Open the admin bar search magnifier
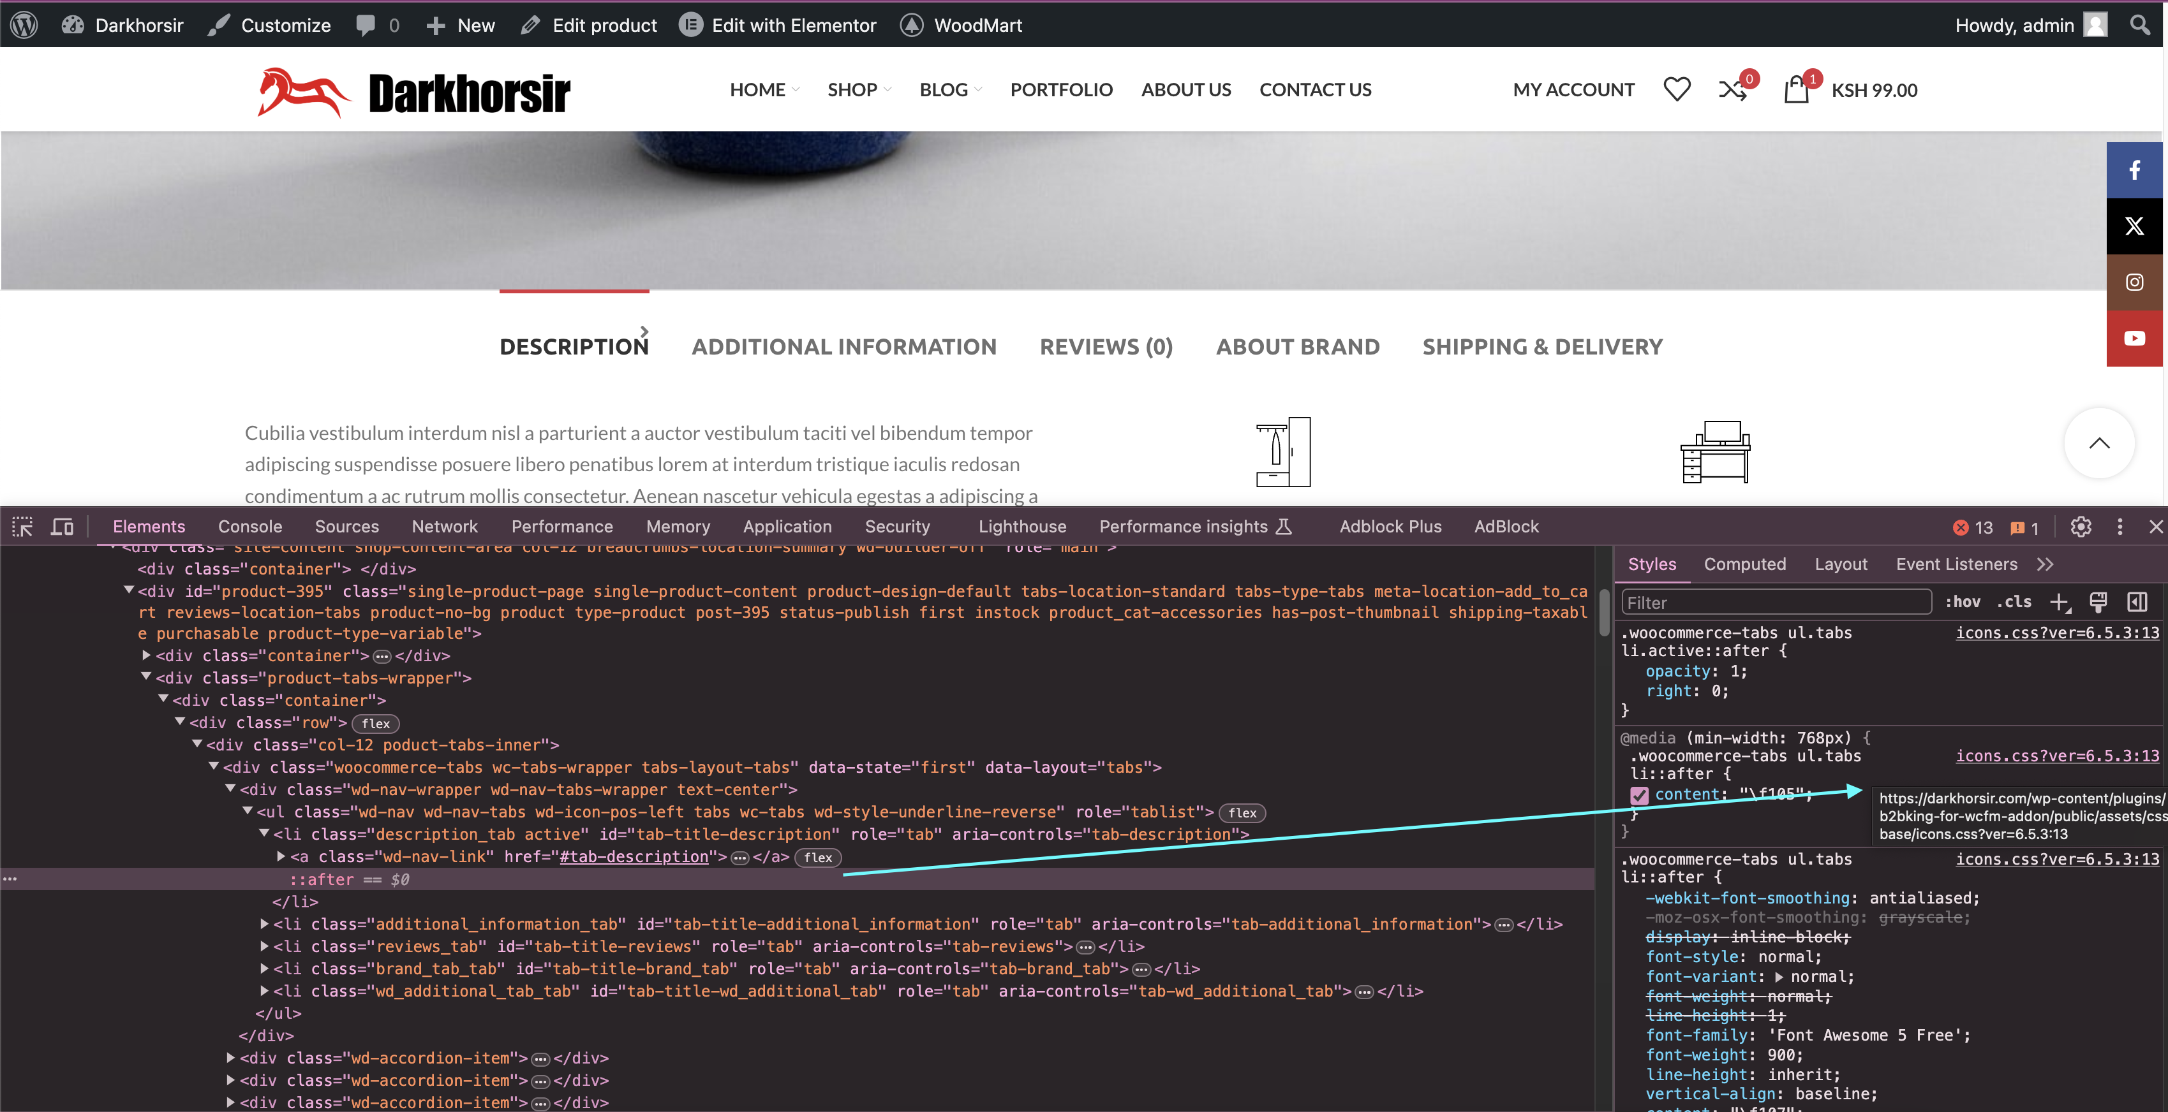2168x1112 pixels. coord(2140,24)
